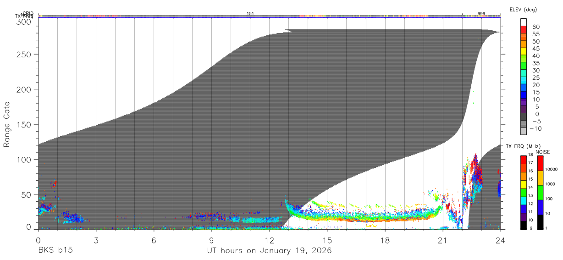This screenshot has width=563, height=260.
Task: Click the 'ELEV (deg)' colorbar title
Action: click(x=523, y=10)
